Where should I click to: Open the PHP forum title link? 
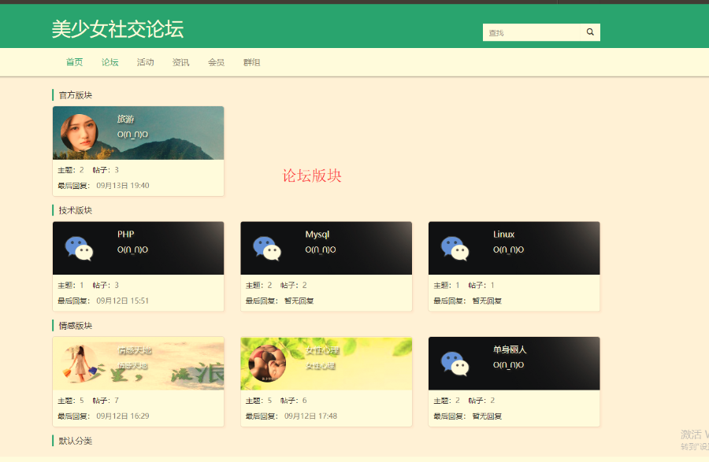(x=125, y=235)
